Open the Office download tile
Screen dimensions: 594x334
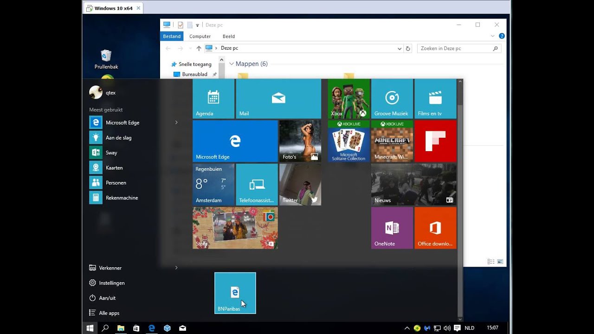point(435,228)
